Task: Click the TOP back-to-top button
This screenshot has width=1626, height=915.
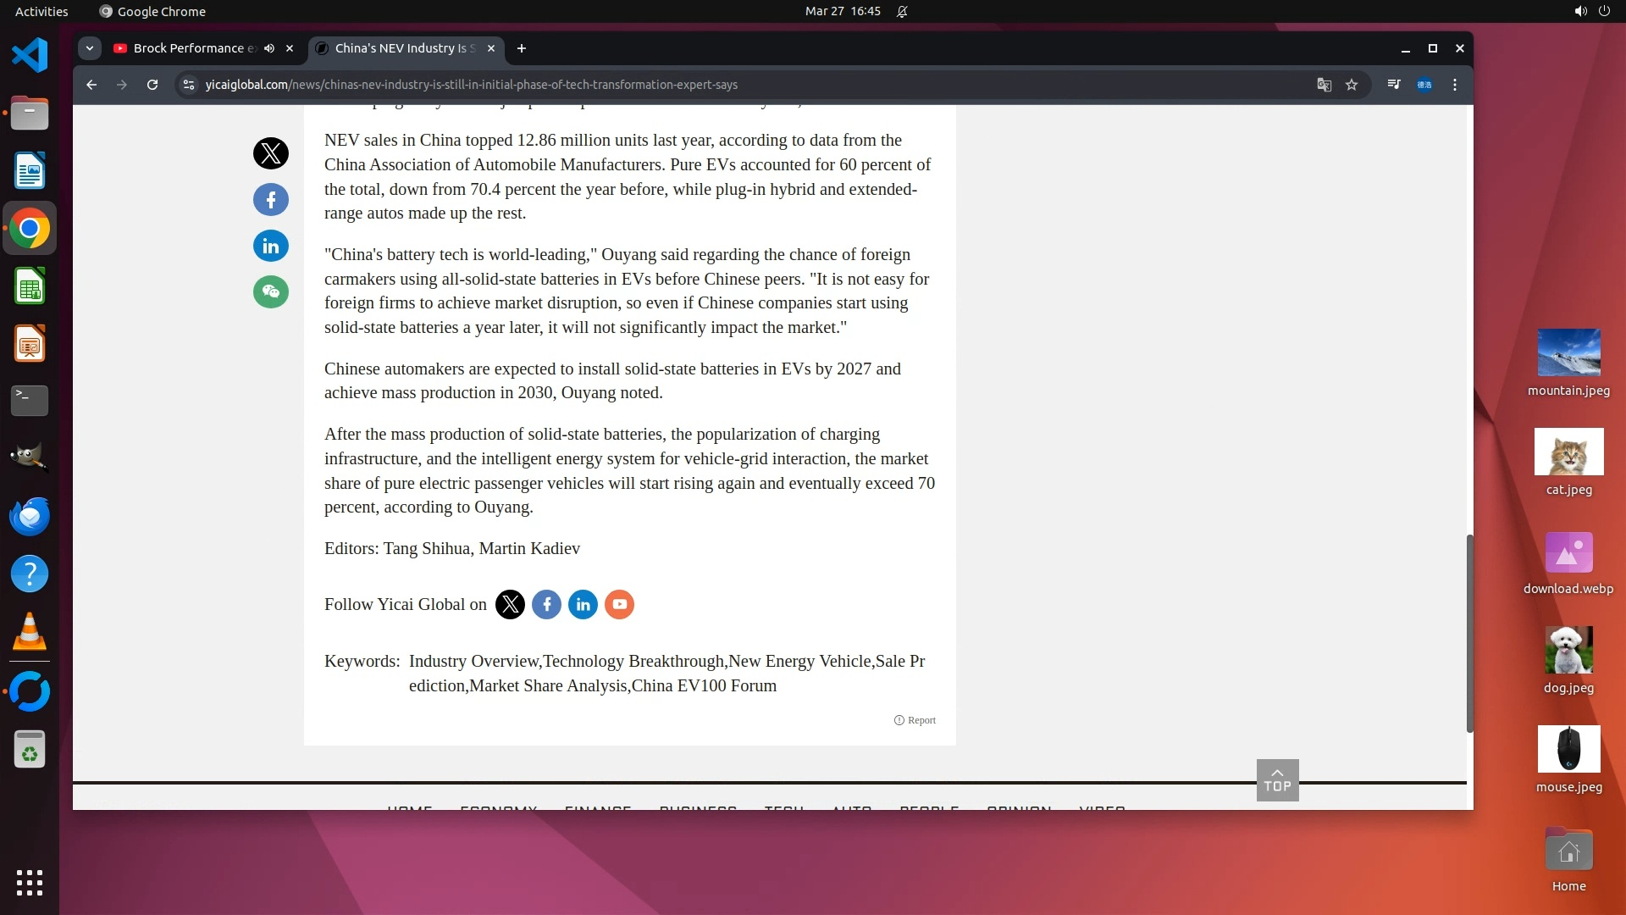Action: click(1277, 780)
